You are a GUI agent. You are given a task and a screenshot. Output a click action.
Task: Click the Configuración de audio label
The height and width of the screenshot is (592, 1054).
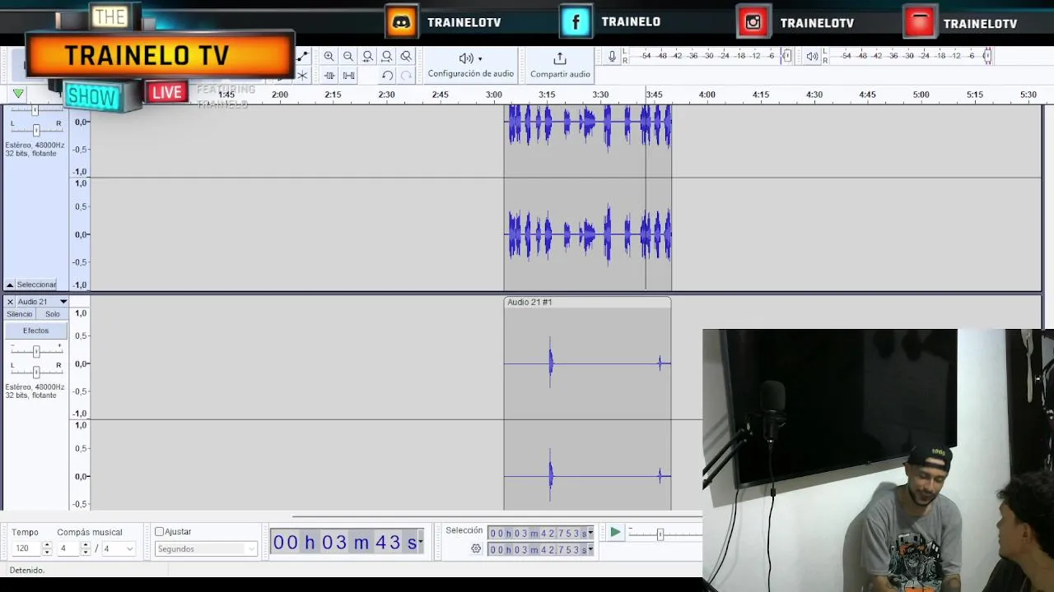coord(470,74)
